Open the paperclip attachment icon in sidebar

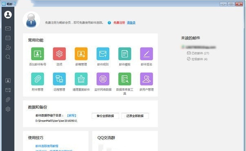(x=8, y=100)
